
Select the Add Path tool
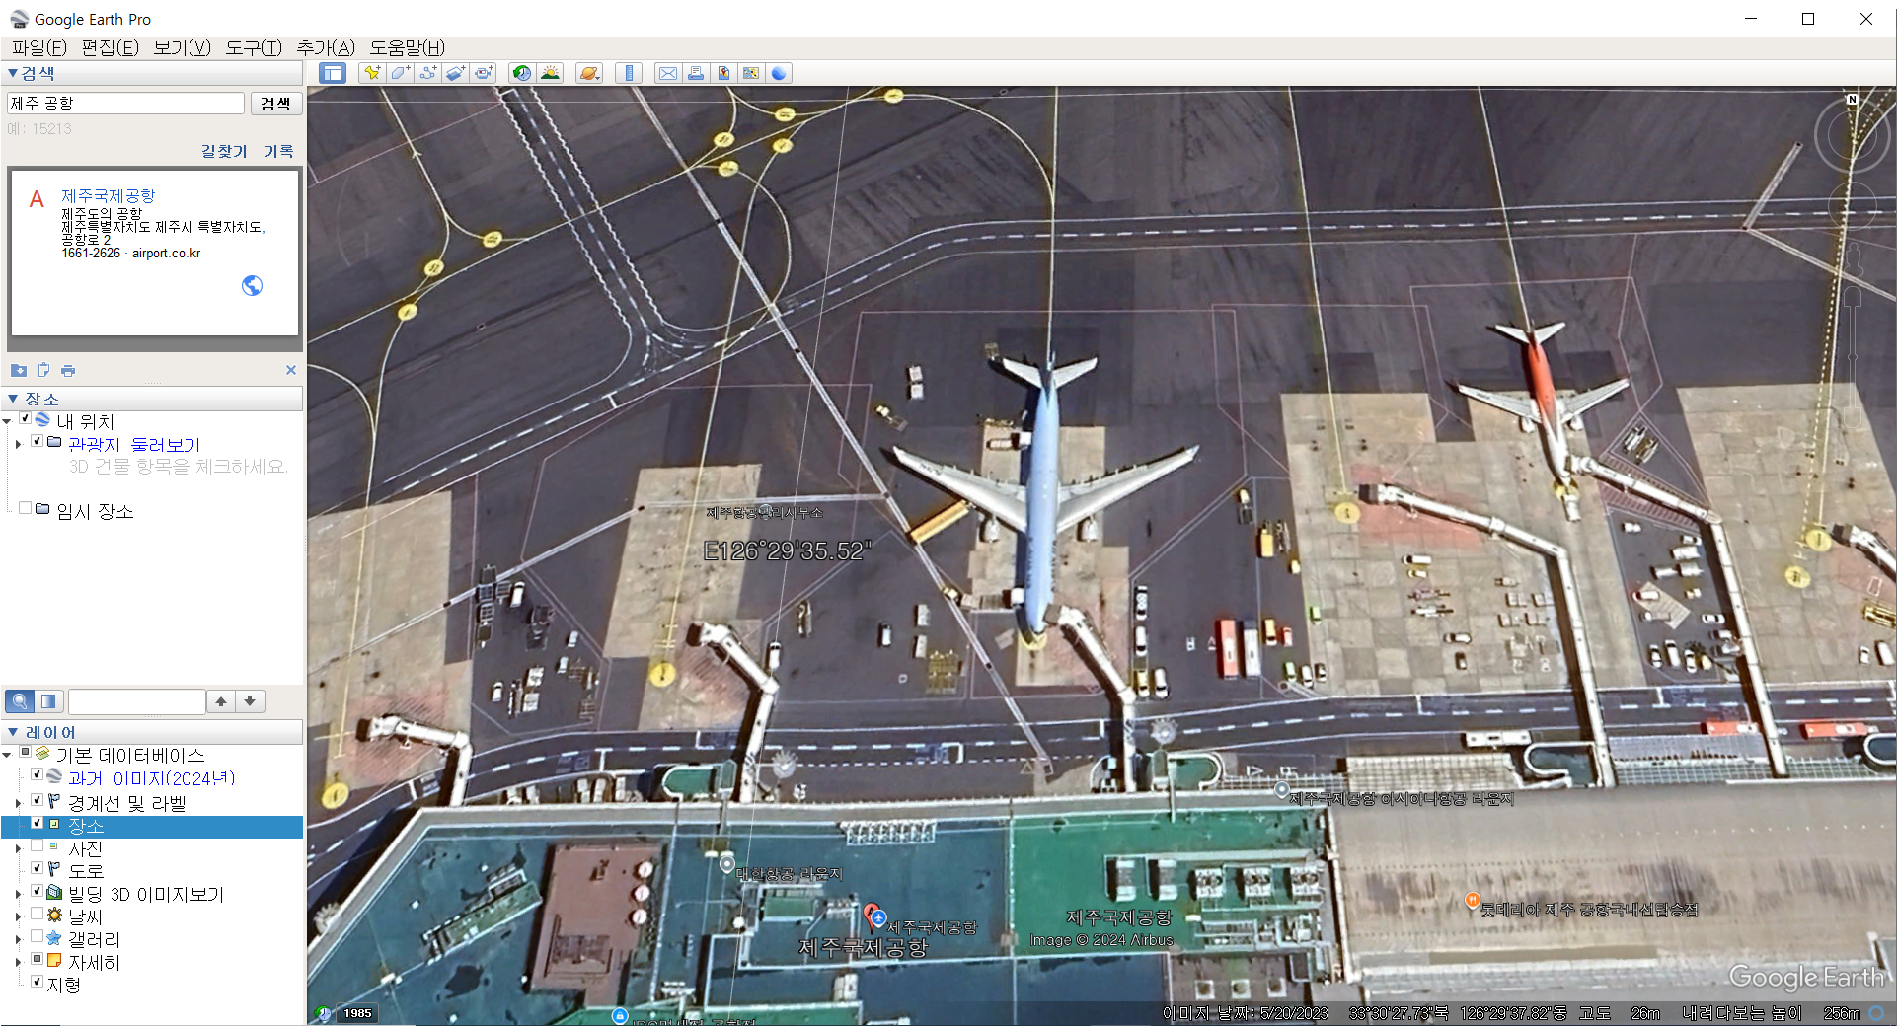427,73
